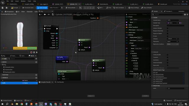Open Class Defaults
The height and width of the screenshot is (106, 189).
[146, 8]
